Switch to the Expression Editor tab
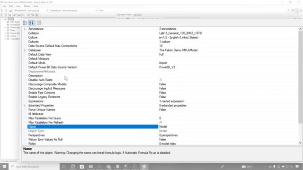This screenshot has width=303, height=170. click(x=124, y=15)
